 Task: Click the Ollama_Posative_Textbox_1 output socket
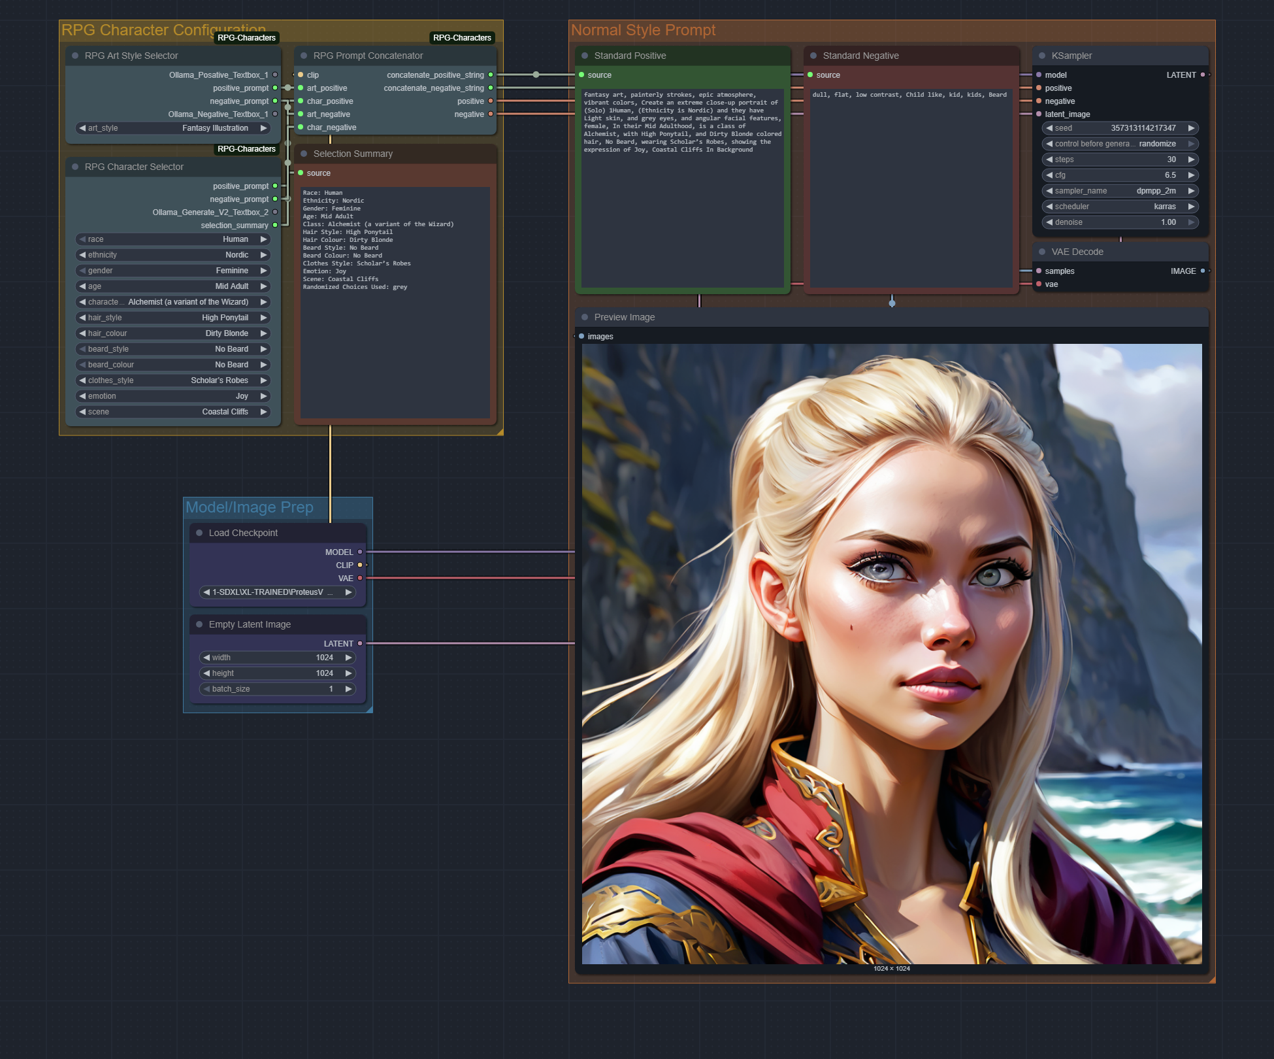[275, 75]
